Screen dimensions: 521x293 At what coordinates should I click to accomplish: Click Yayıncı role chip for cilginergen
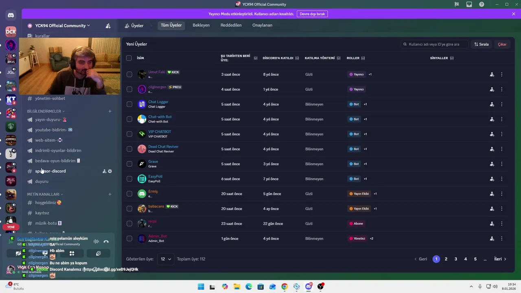pos(357,89)
